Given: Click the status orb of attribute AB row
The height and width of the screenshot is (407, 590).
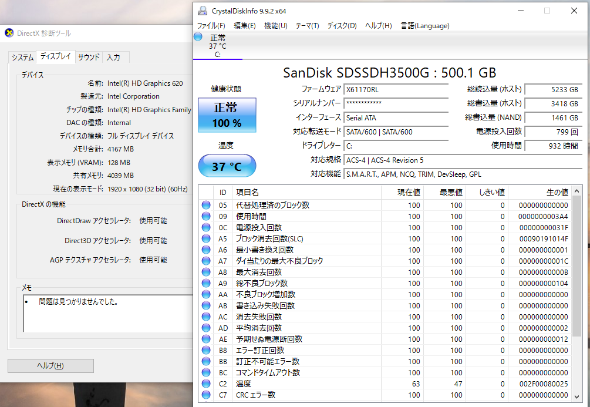Looking at the screenshot, I should pyautogui.click(x=206, y=306).
